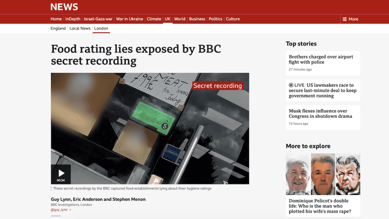Select the Local News sub-tab
Screen dimensions: 389x219
pos(80,28)
